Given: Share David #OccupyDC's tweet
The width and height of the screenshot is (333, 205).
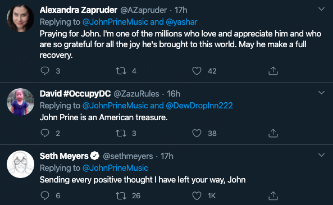Looking at the screenshot, I should click(x=273, y=133).
